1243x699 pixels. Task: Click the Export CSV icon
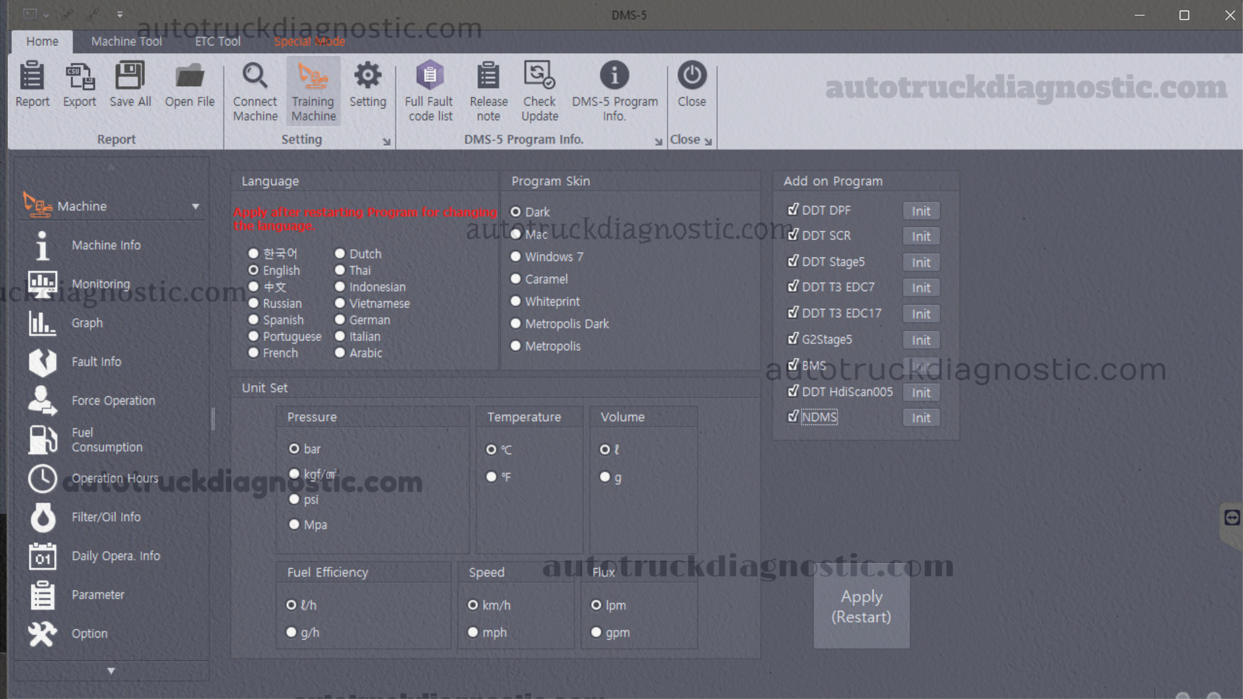(x=80, y=76)
